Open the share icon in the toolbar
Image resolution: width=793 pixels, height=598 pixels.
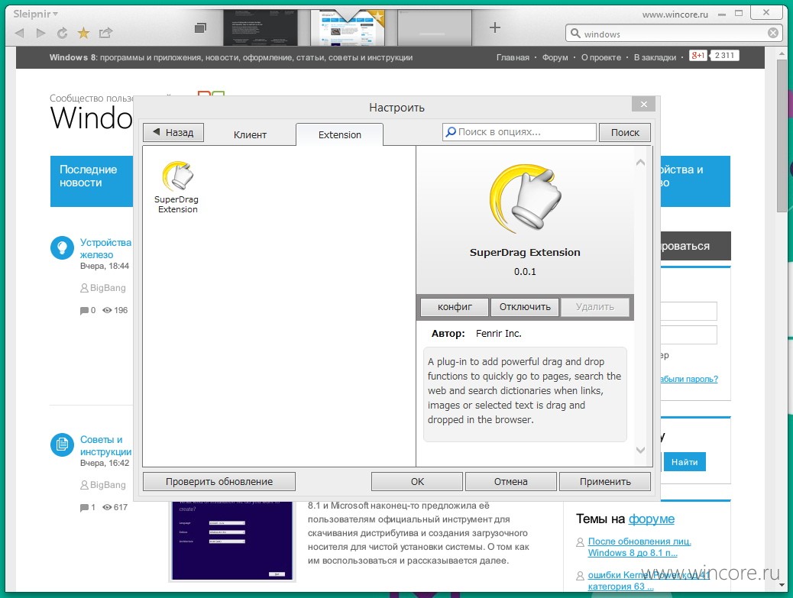click(x=105, y=34)
